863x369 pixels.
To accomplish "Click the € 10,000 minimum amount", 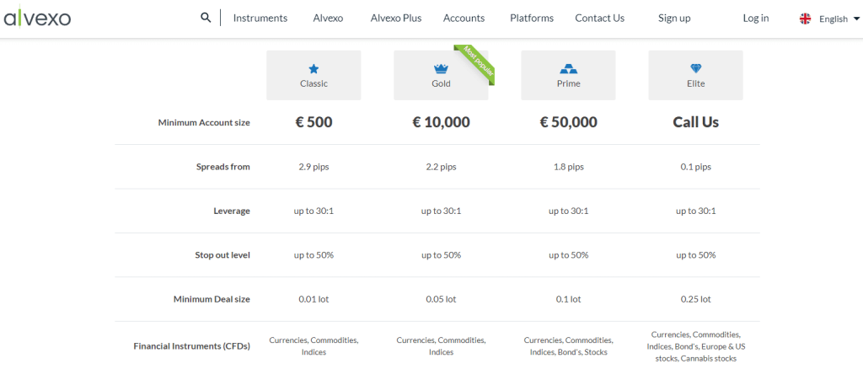I will coord(441,122).
